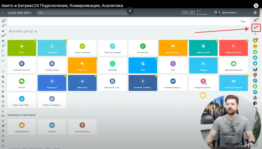Screen dimensions: 262x149
Task: Add Контакт-центр to favorites via star
Action: pos(36,31)
